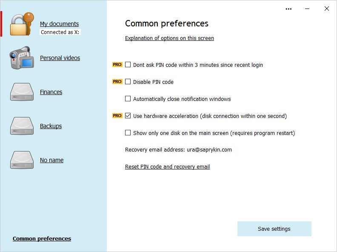Click PRO badge beside hardware acceleration option
Screen dimensions: 337x252
117,116
